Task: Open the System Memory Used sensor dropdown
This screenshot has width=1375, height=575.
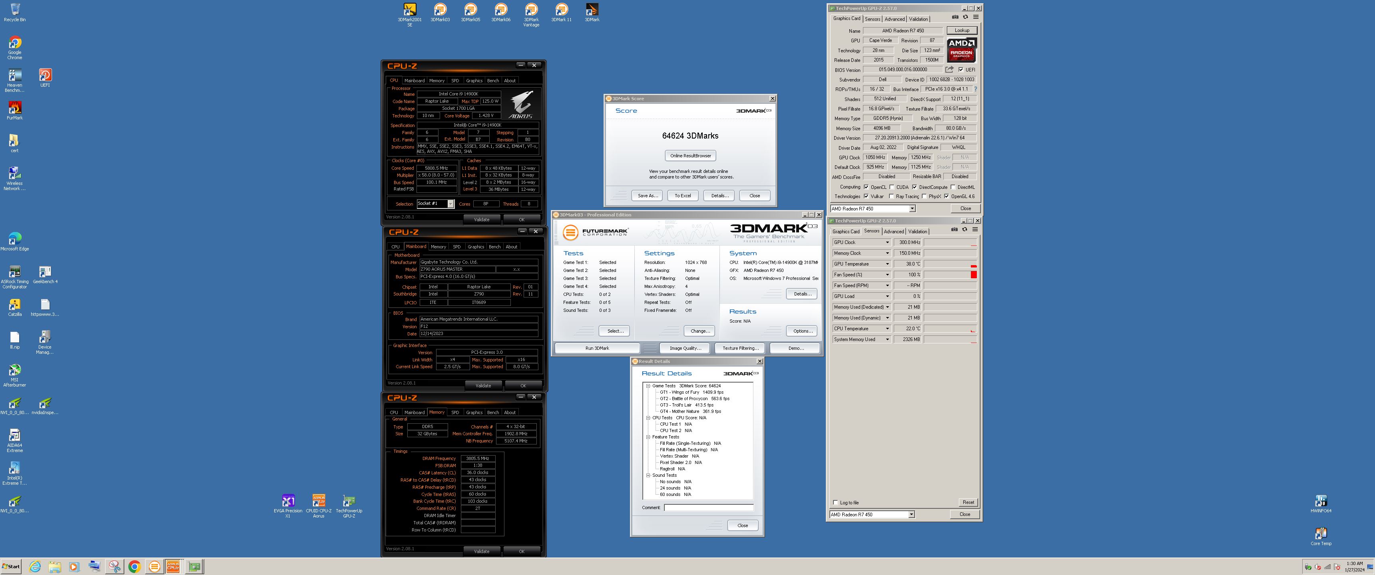Action: pyautogui.click(x=887, y=339)
